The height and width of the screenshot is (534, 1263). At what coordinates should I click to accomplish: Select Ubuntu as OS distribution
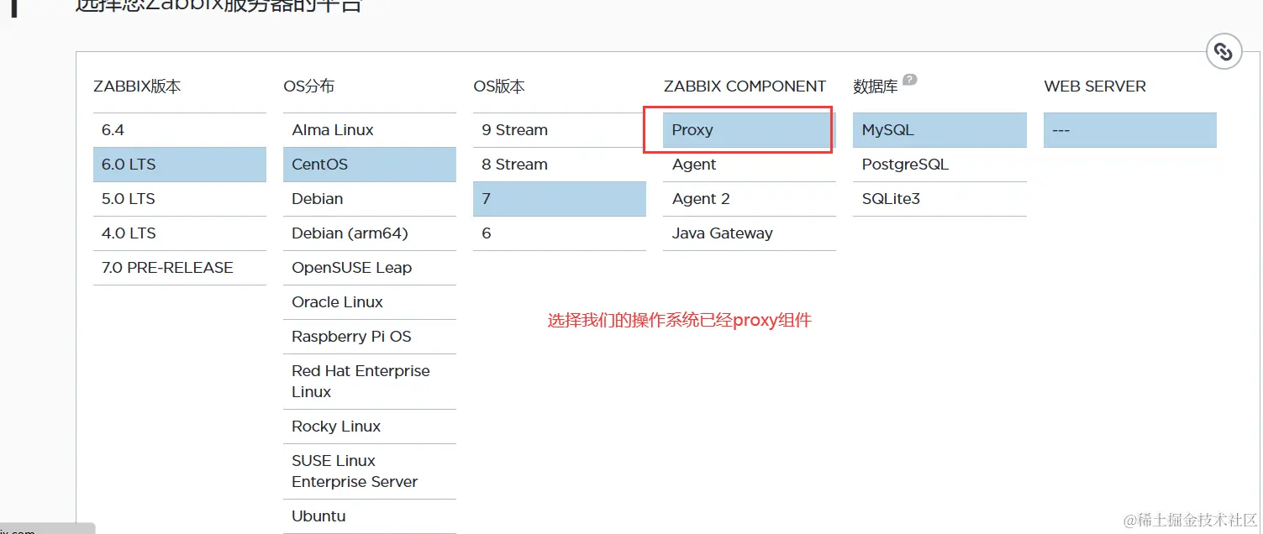click(x=370, y=516)
